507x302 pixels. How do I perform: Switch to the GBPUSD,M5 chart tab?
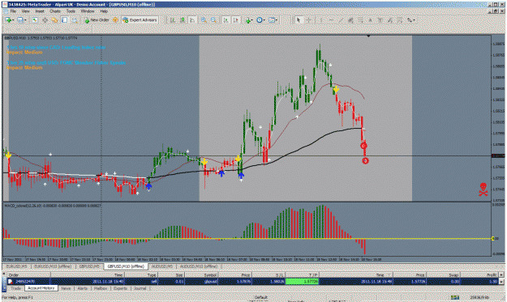[89, 266]
